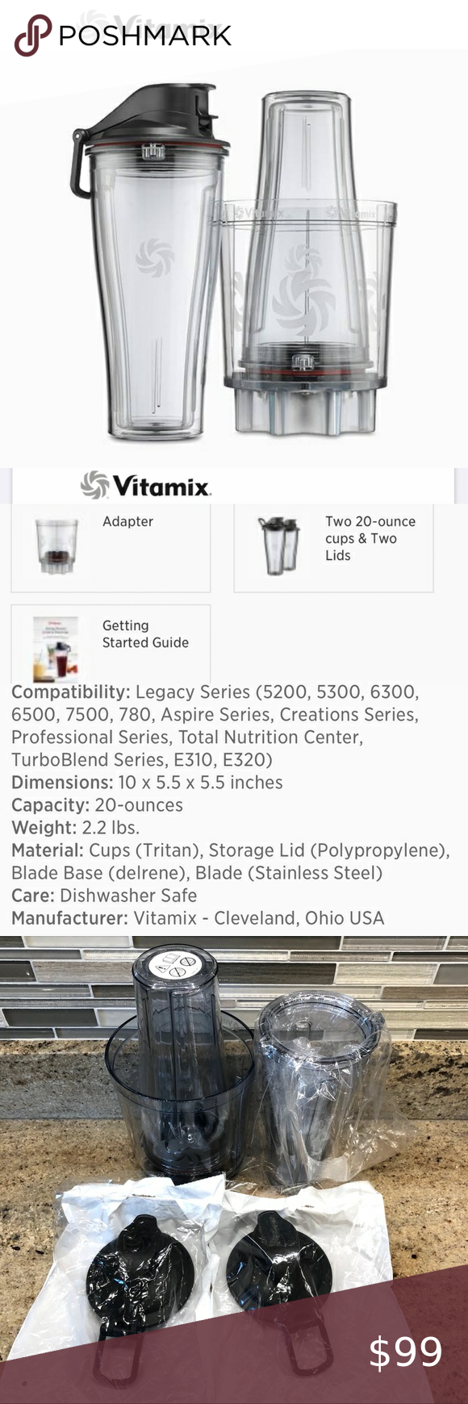
Task: Open the Getting Started Guide thumbnail
Action: coord(56,650)
